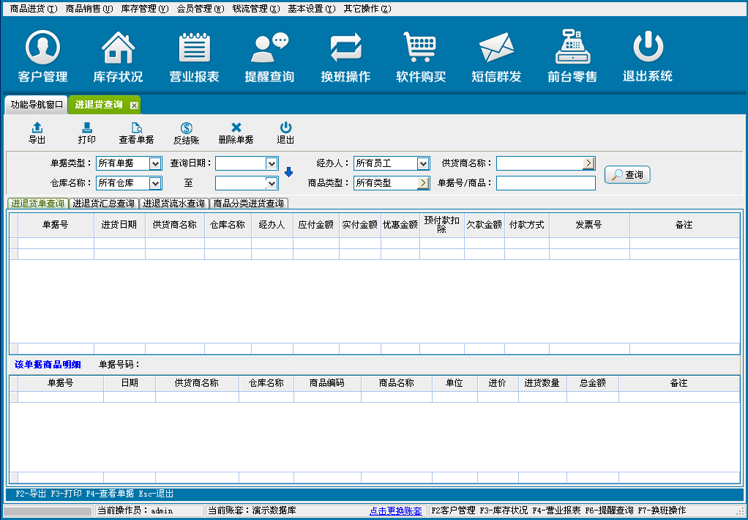
Task: Click the 导出 export toolbar button
Action: pyautogui.click(x=37, y=133)
